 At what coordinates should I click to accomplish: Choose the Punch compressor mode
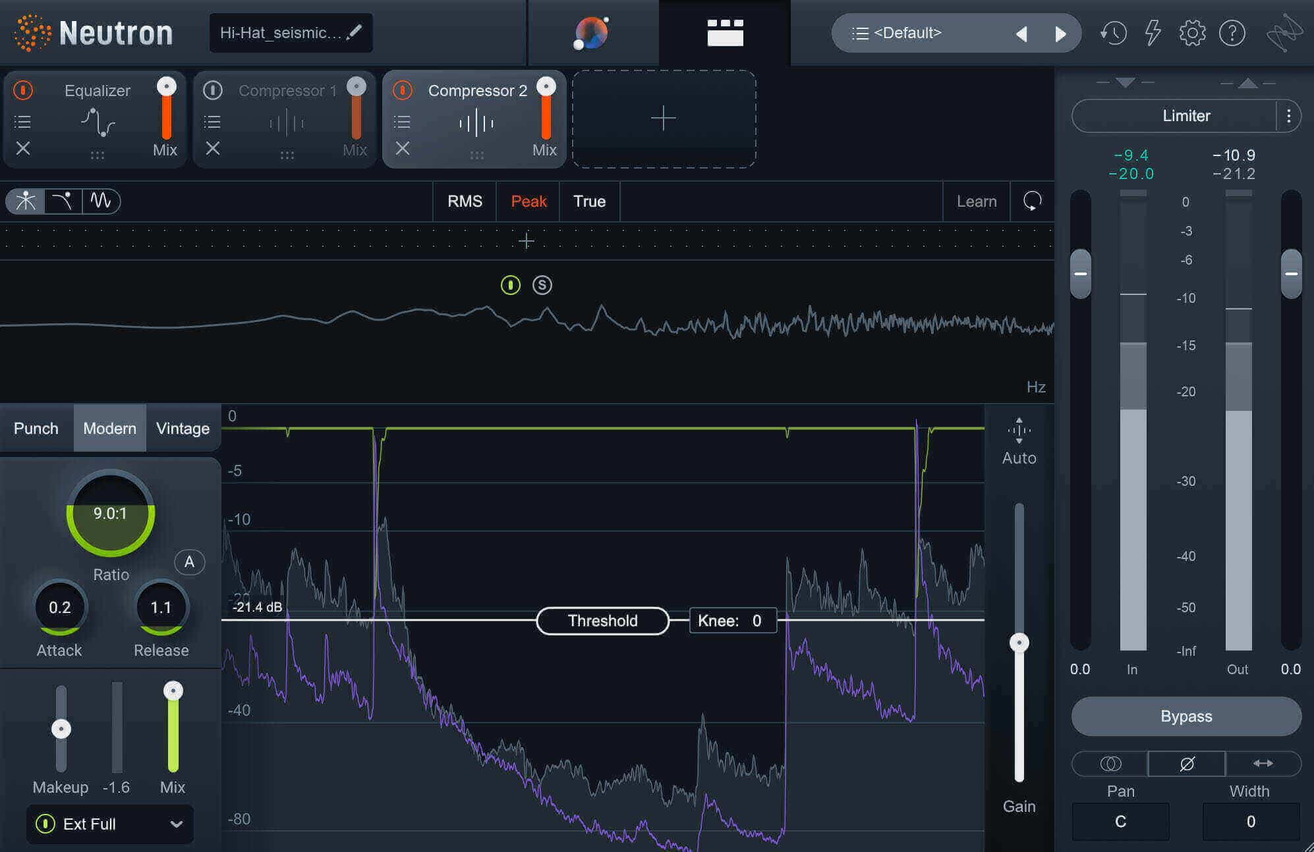(x=36, y=429)
